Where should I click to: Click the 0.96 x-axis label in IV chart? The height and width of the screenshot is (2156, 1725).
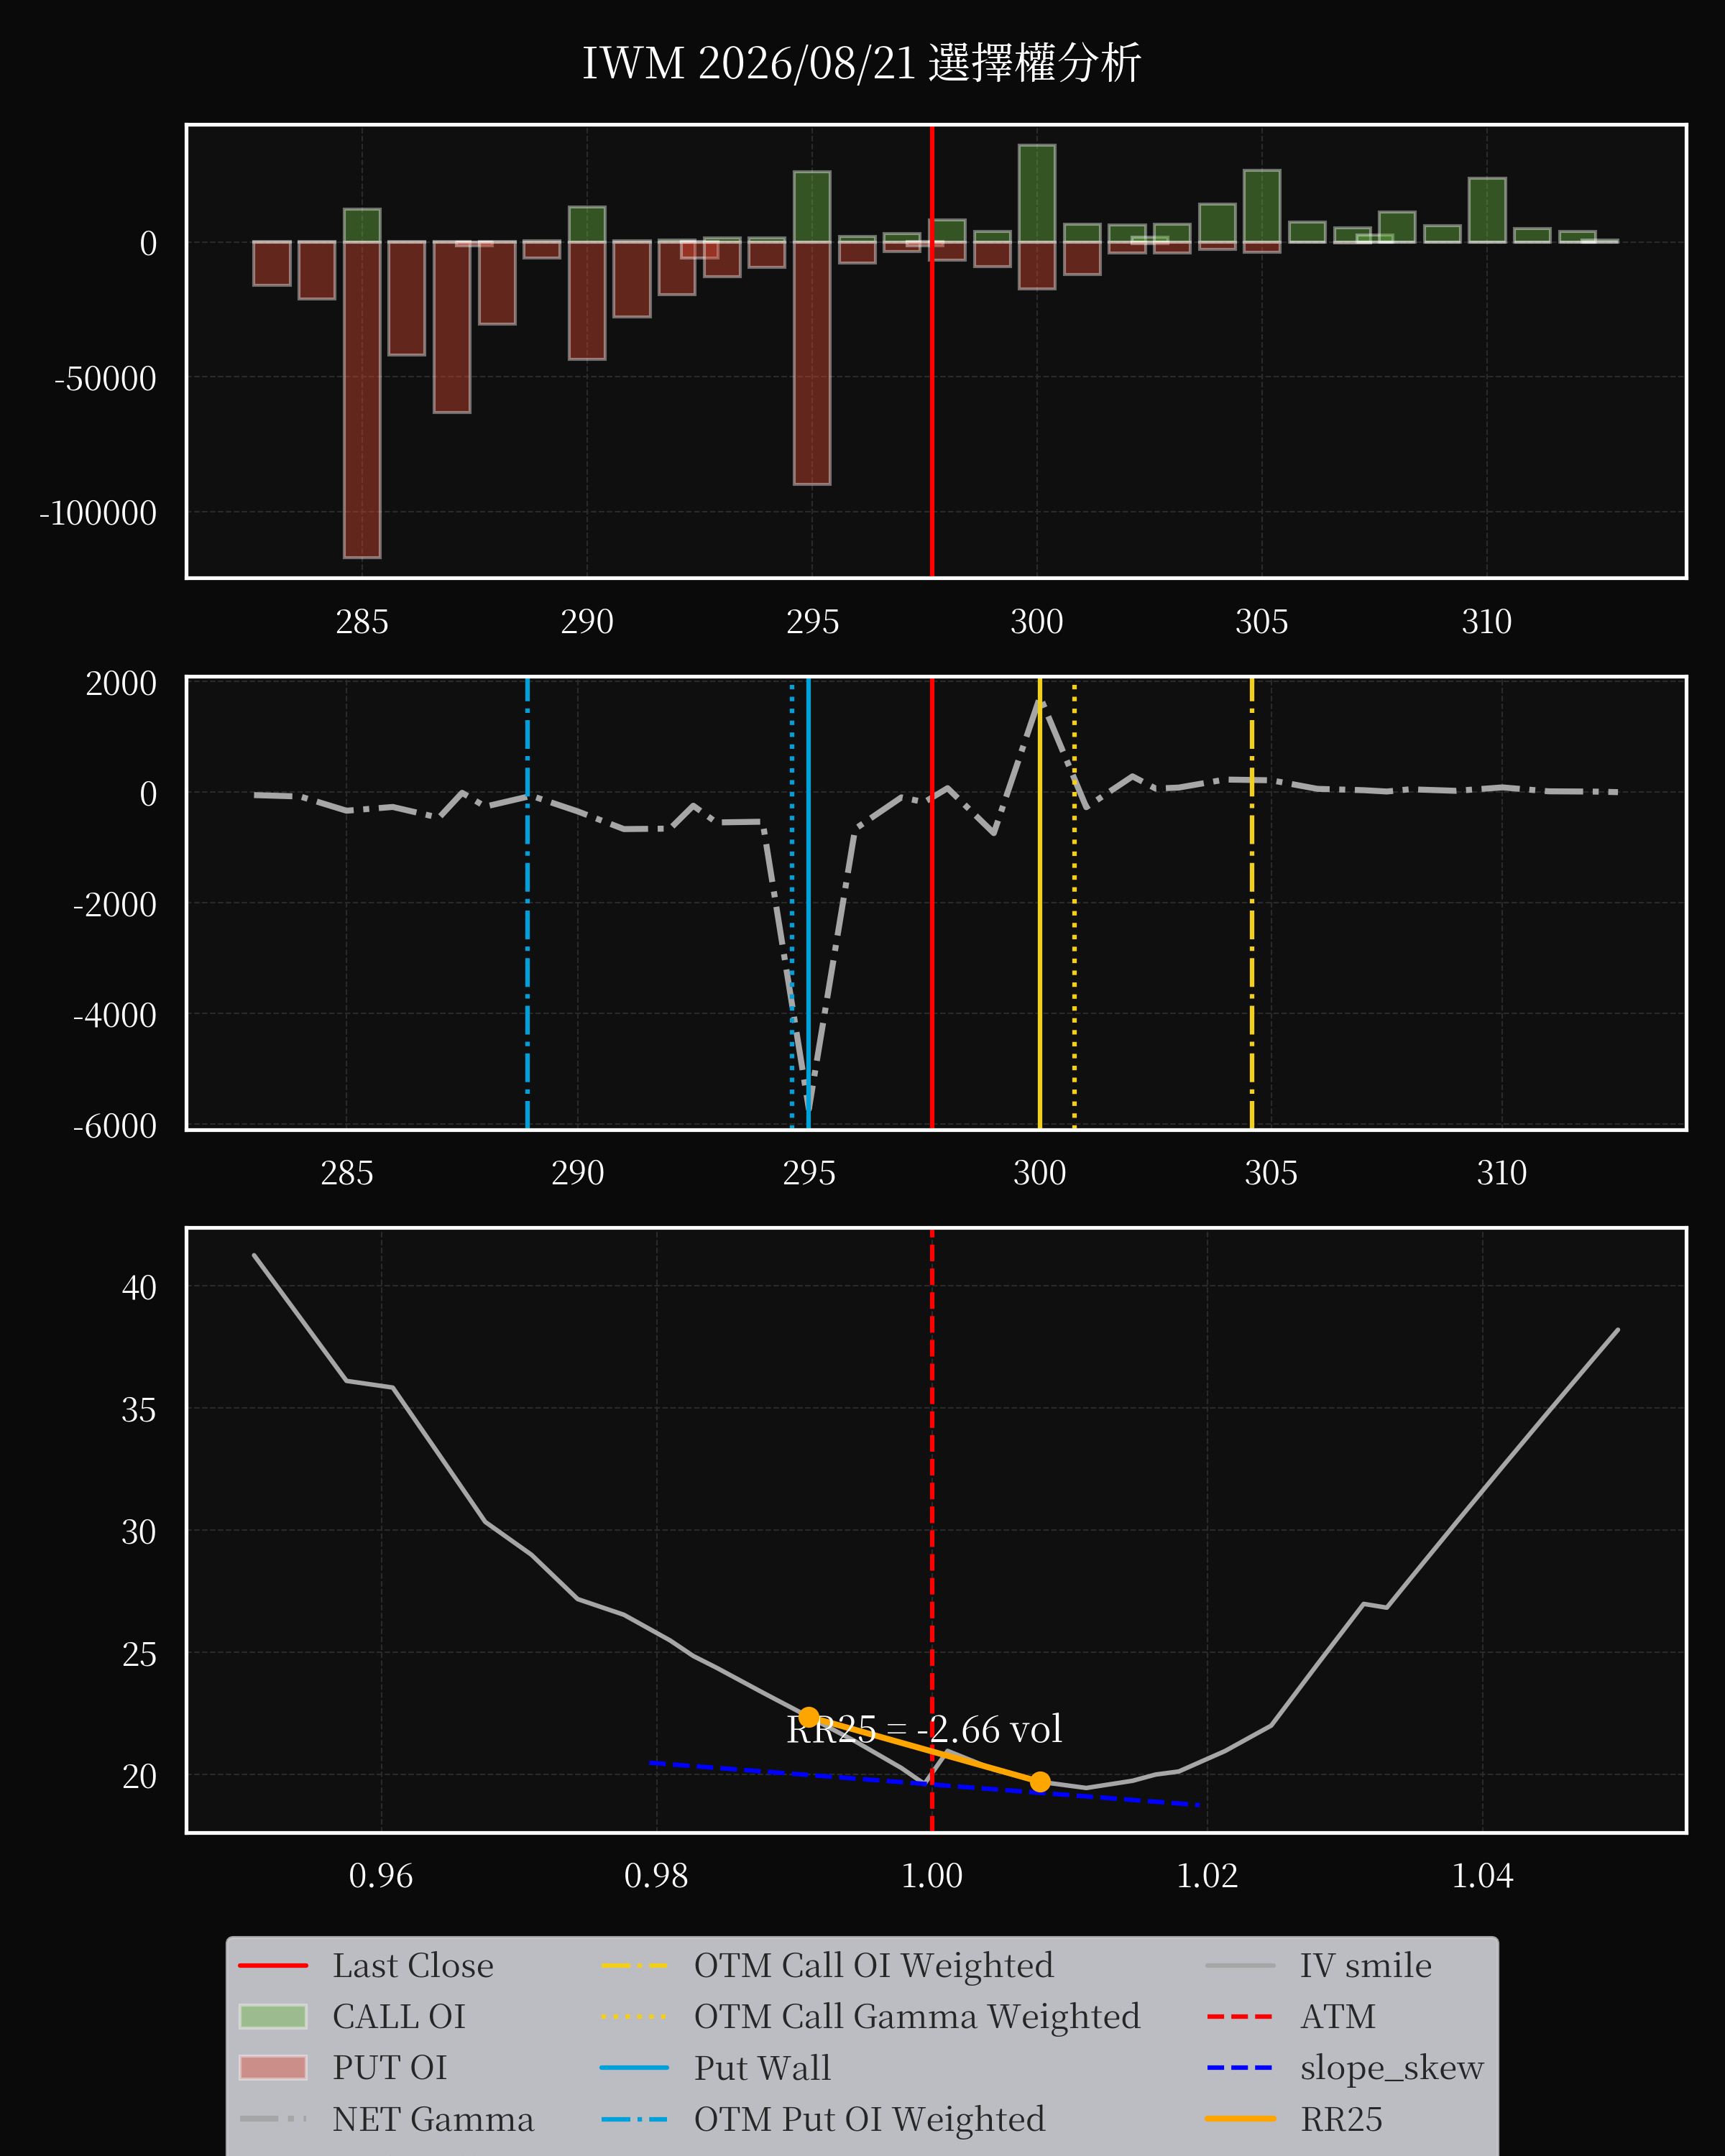tap(381, 1875)
